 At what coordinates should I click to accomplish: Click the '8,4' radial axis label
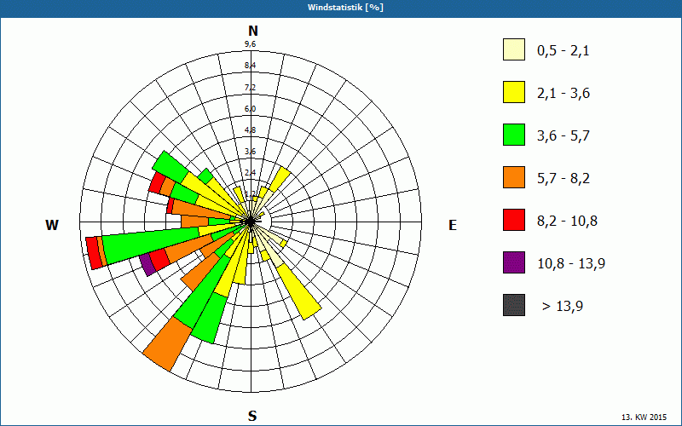pyautogui.click(x=250, y=66)
